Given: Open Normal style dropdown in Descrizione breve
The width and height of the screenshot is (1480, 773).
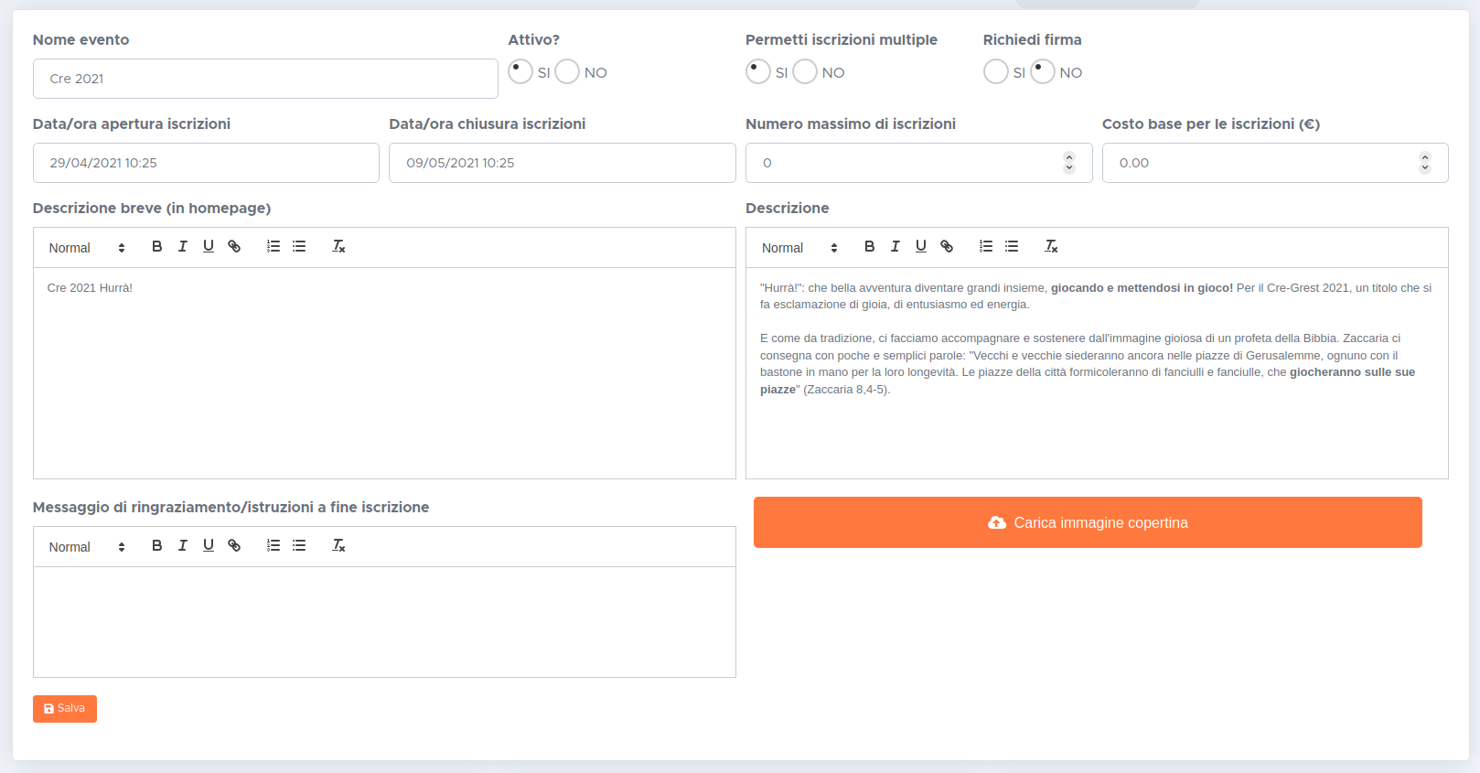Looking at the screenshot, I should click(x=87, y=248).
